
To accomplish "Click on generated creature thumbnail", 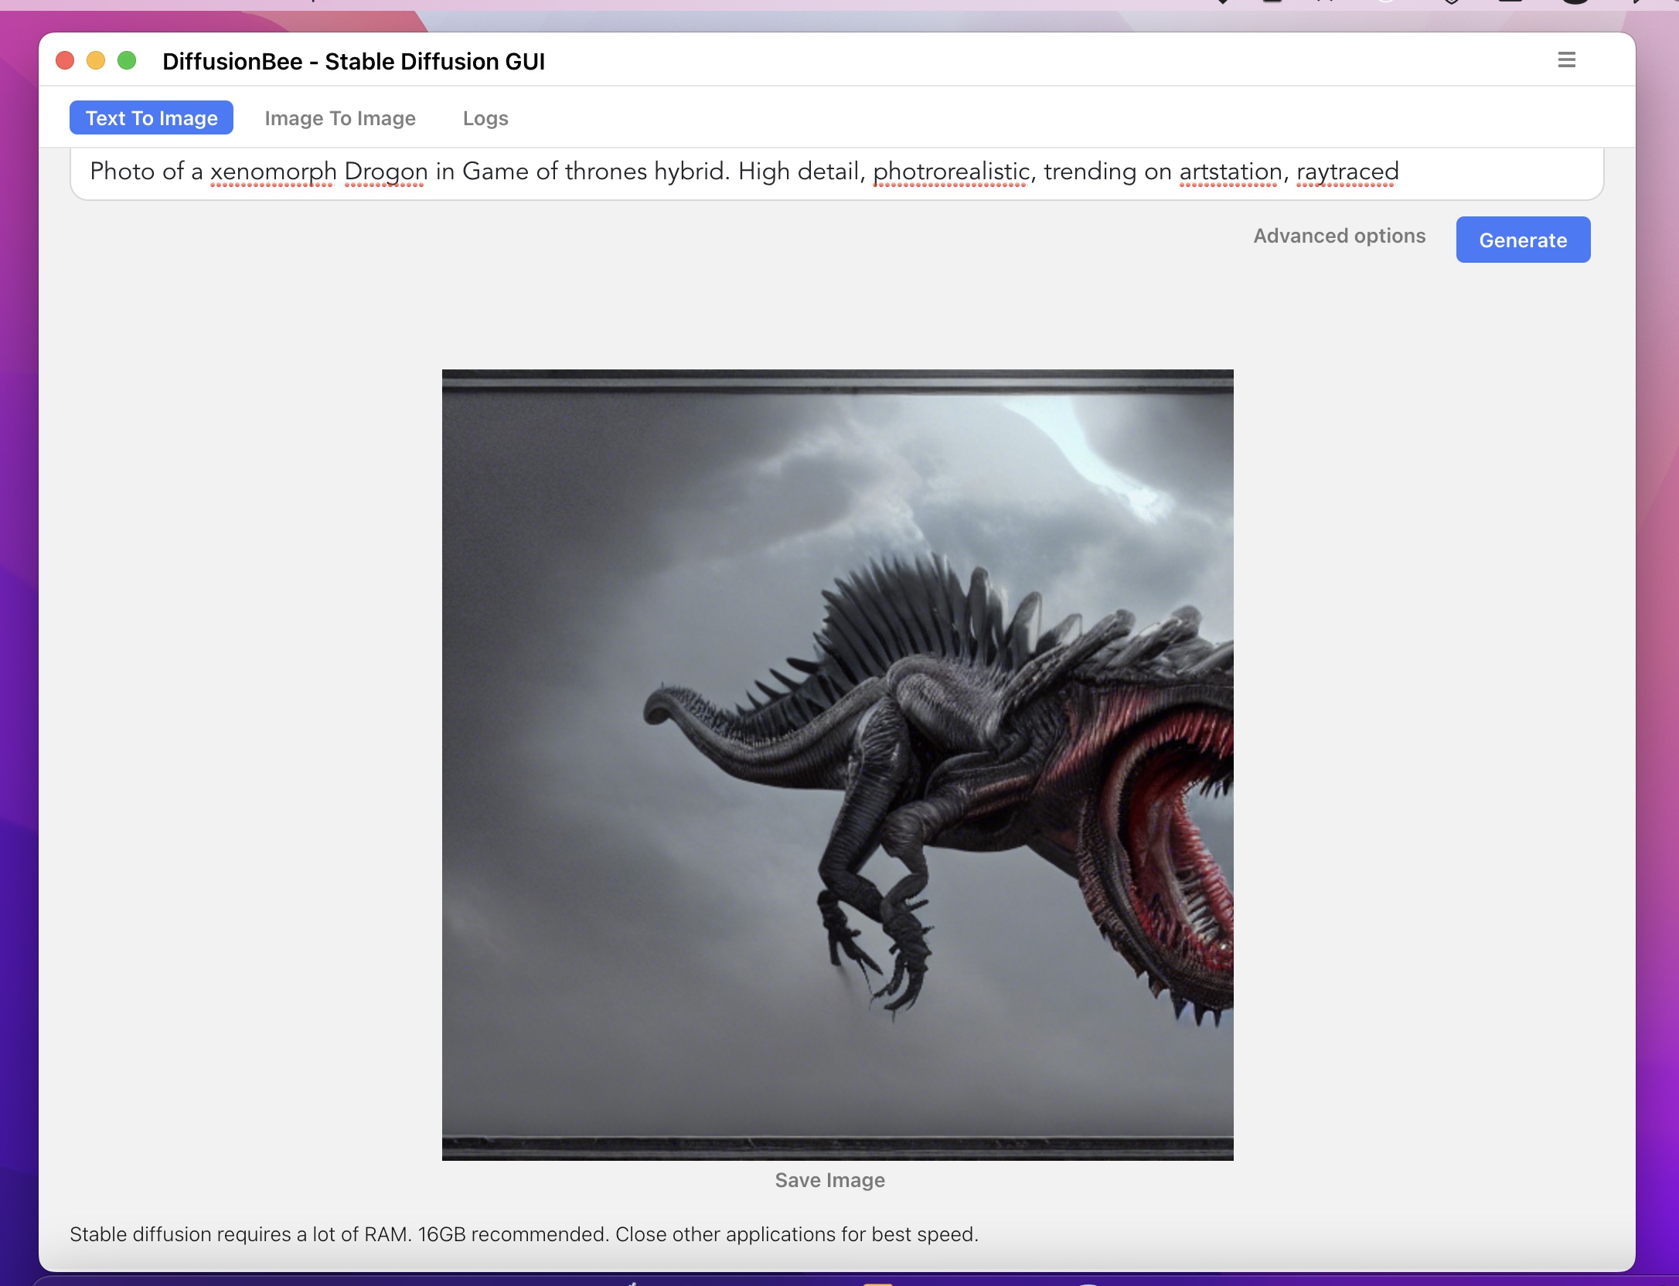I will pos(837,764).
